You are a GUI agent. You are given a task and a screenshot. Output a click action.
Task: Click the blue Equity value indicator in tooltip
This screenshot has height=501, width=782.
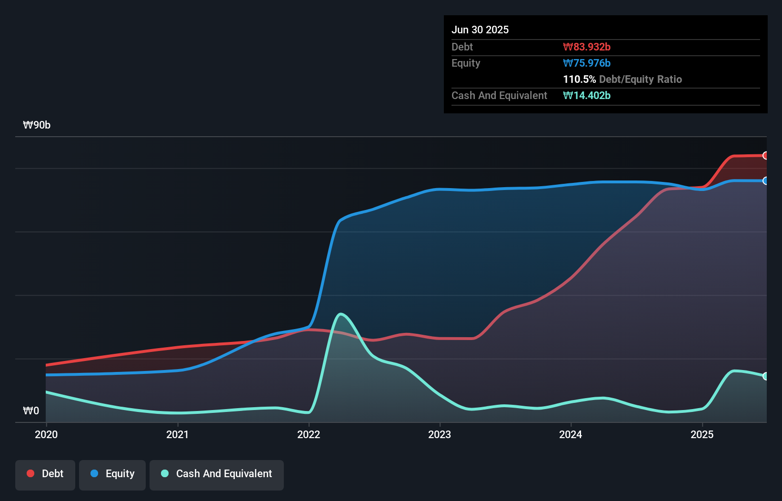pyautogui.click(x=586, y=63)
